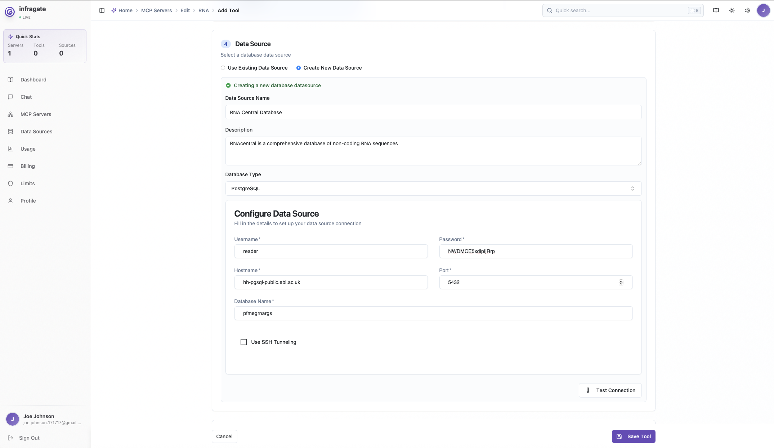Click the Hostname field
774x448 pixels.
pyautogui.click(x=331, y=282)
